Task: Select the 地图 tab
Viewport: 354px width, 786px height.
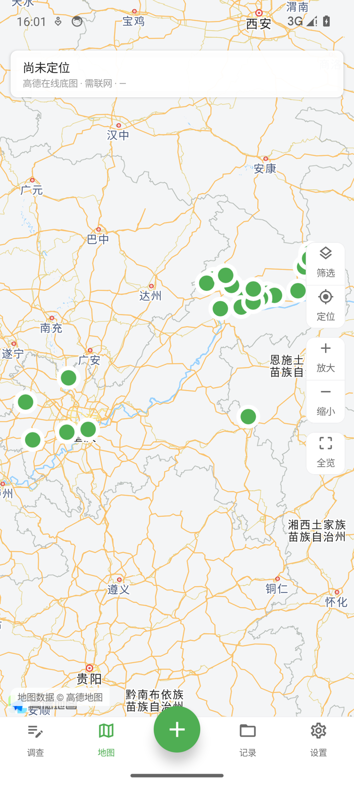Action: [x=106, y=741]
